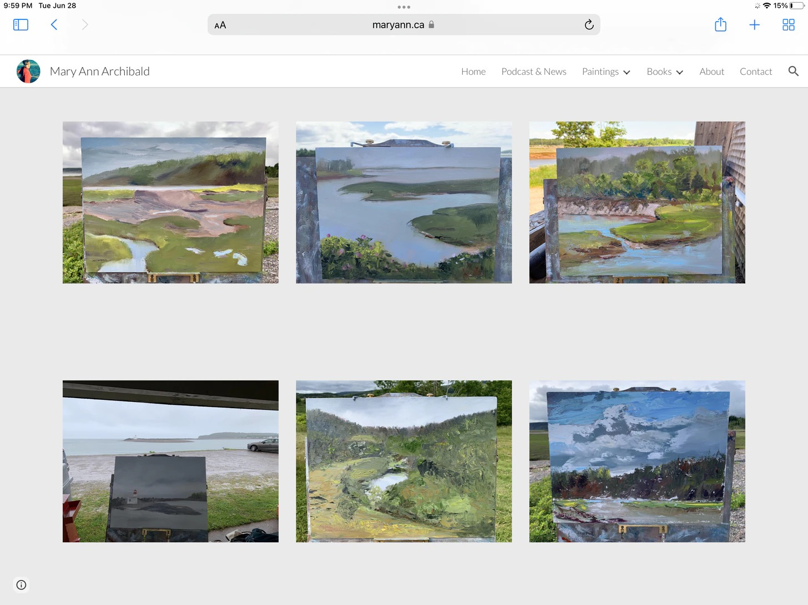Tap the three-dot multitasking control

[x=404, y=7]
